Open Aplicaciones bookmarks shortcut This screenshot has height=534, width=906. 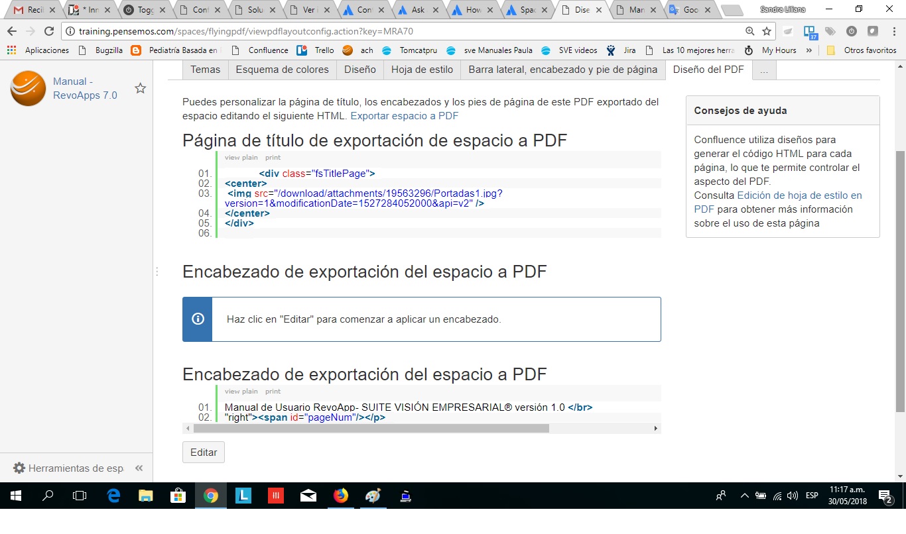click(x=38, y=50)
